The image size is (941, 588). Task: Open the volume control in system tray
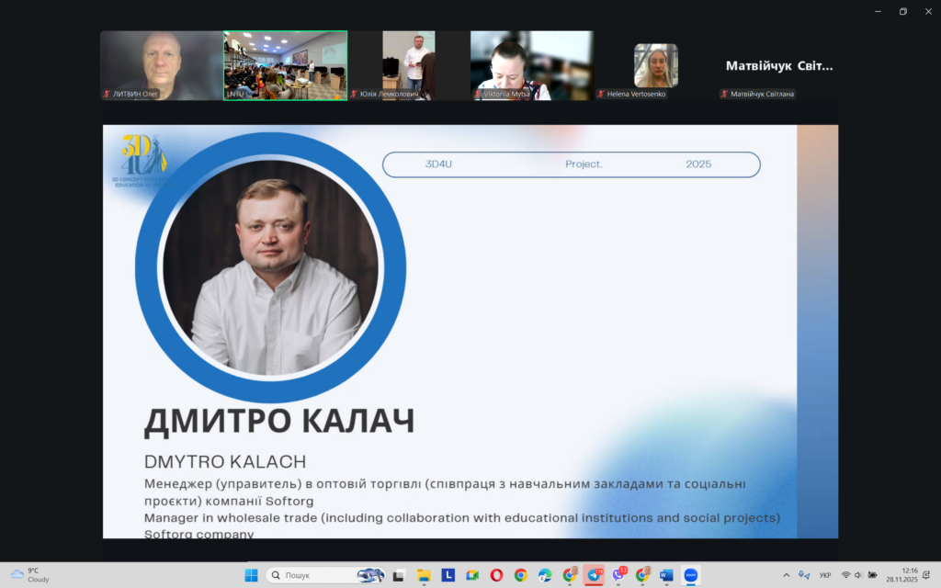click(858, 575)
